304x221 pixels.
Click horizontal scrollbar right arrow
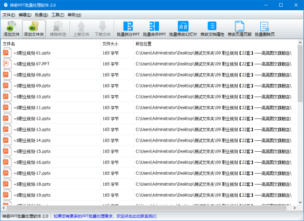[295, 208]
